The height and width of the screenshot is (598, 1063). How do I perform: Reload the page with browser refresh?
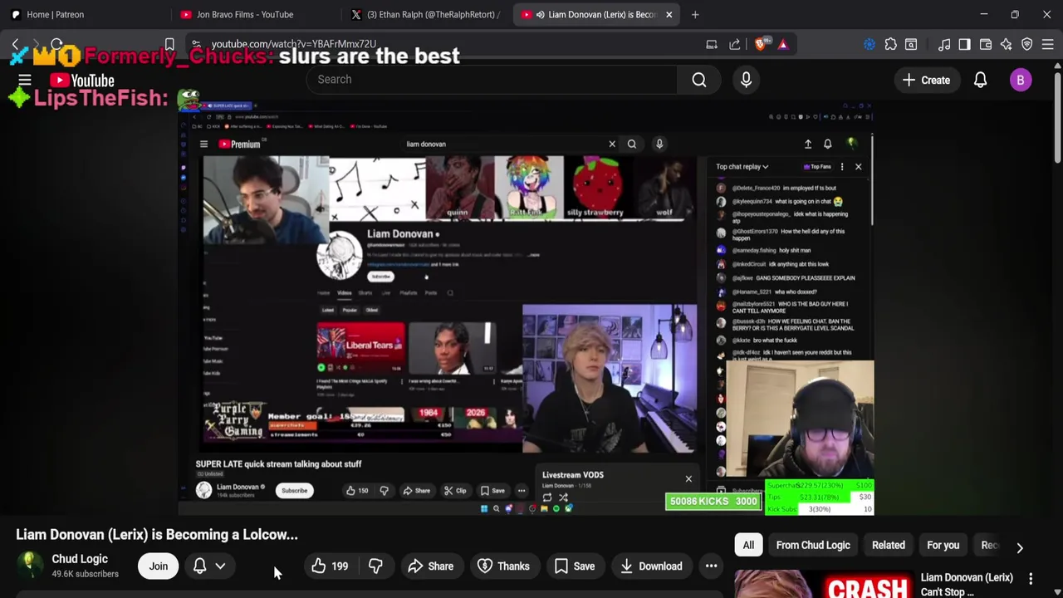click(56, 44)
